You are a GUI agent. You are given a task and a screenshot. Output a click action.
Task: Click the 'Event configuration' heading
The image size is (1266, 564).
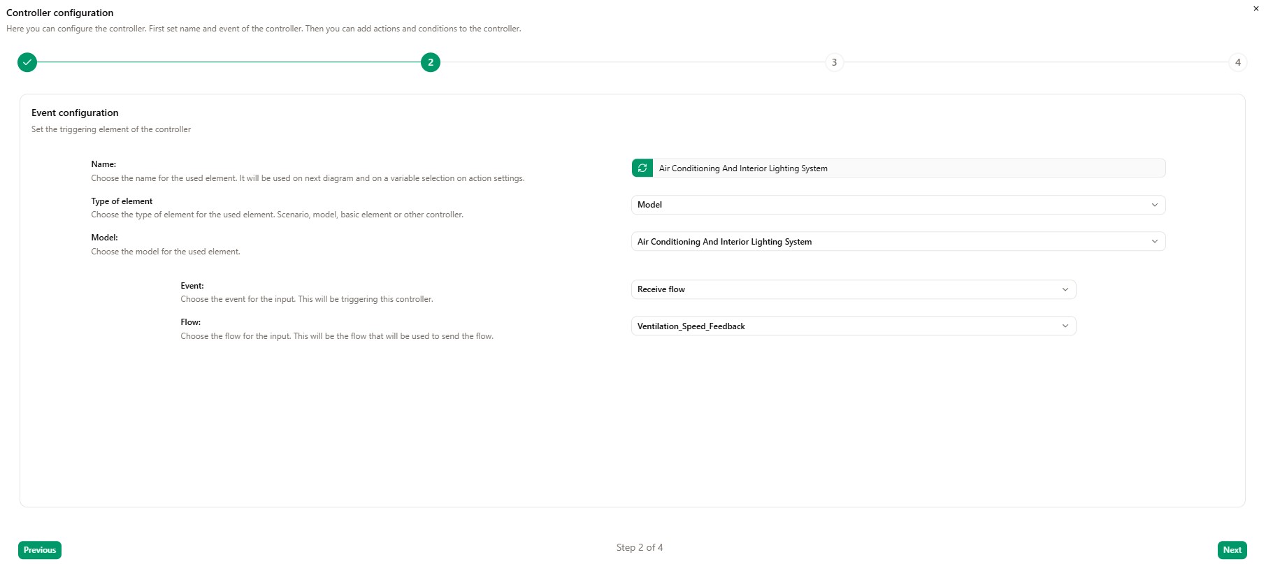75,113
